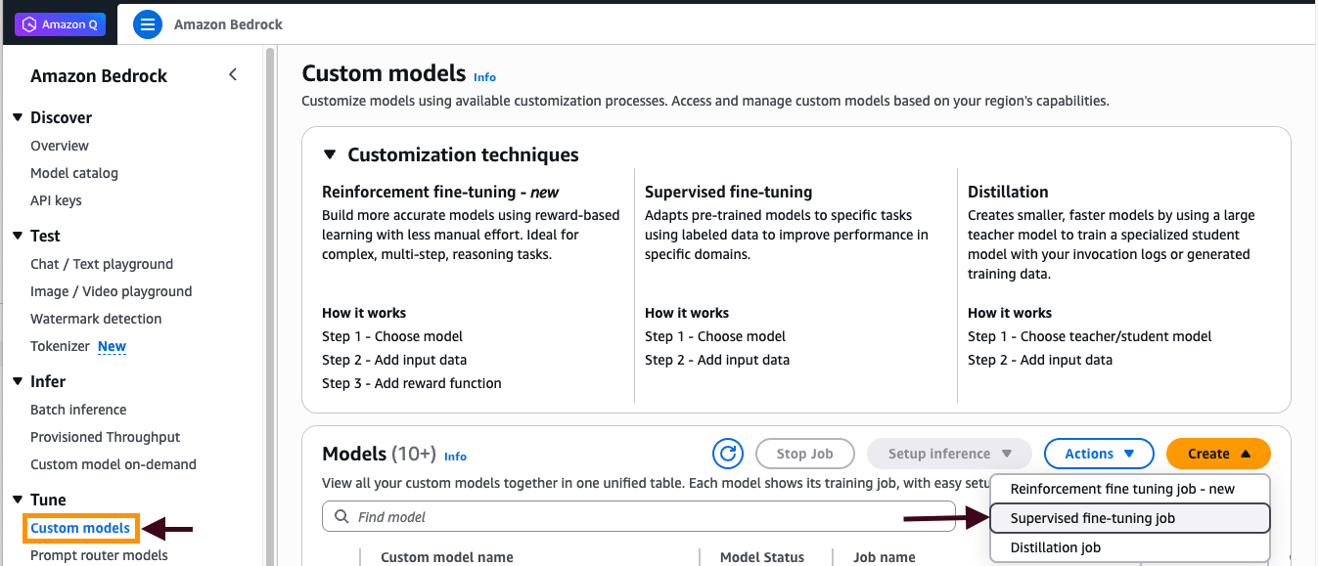Collapse the Customization techniques section

tap(330, 154)
